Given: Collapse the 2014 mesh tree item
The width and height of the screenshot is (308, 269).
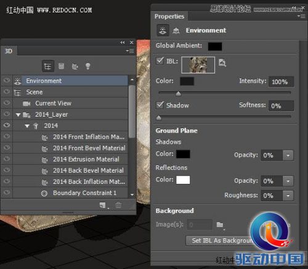Looking at the screenshot, I should click(x=27, y=126).
